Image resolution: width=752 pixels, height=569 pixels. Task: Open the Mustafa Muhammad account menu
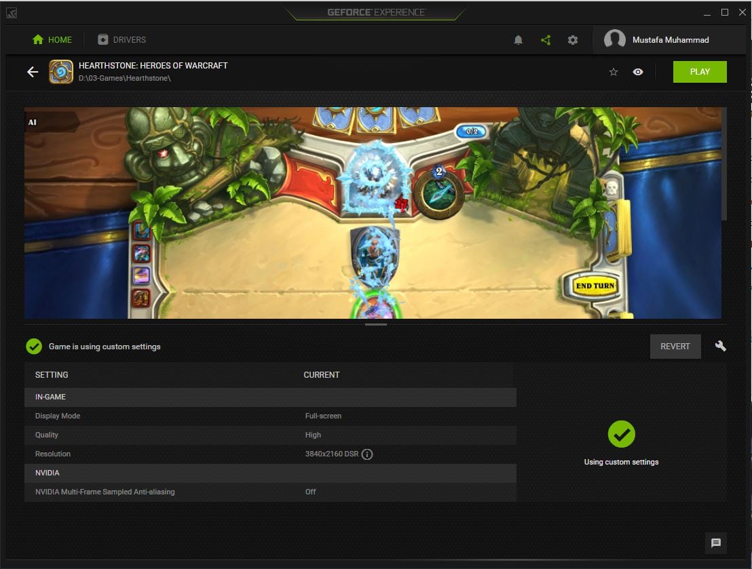[x=671, y=40]
